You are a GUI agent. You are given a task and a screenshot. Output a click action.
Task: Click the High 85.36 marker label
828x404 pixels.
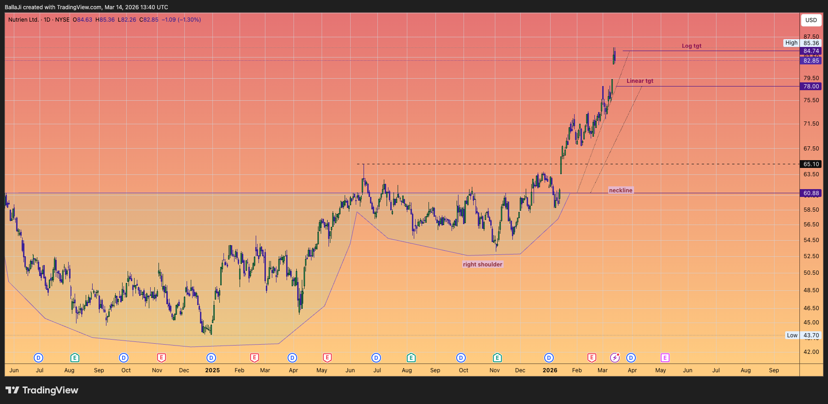(x=802, y=43)
